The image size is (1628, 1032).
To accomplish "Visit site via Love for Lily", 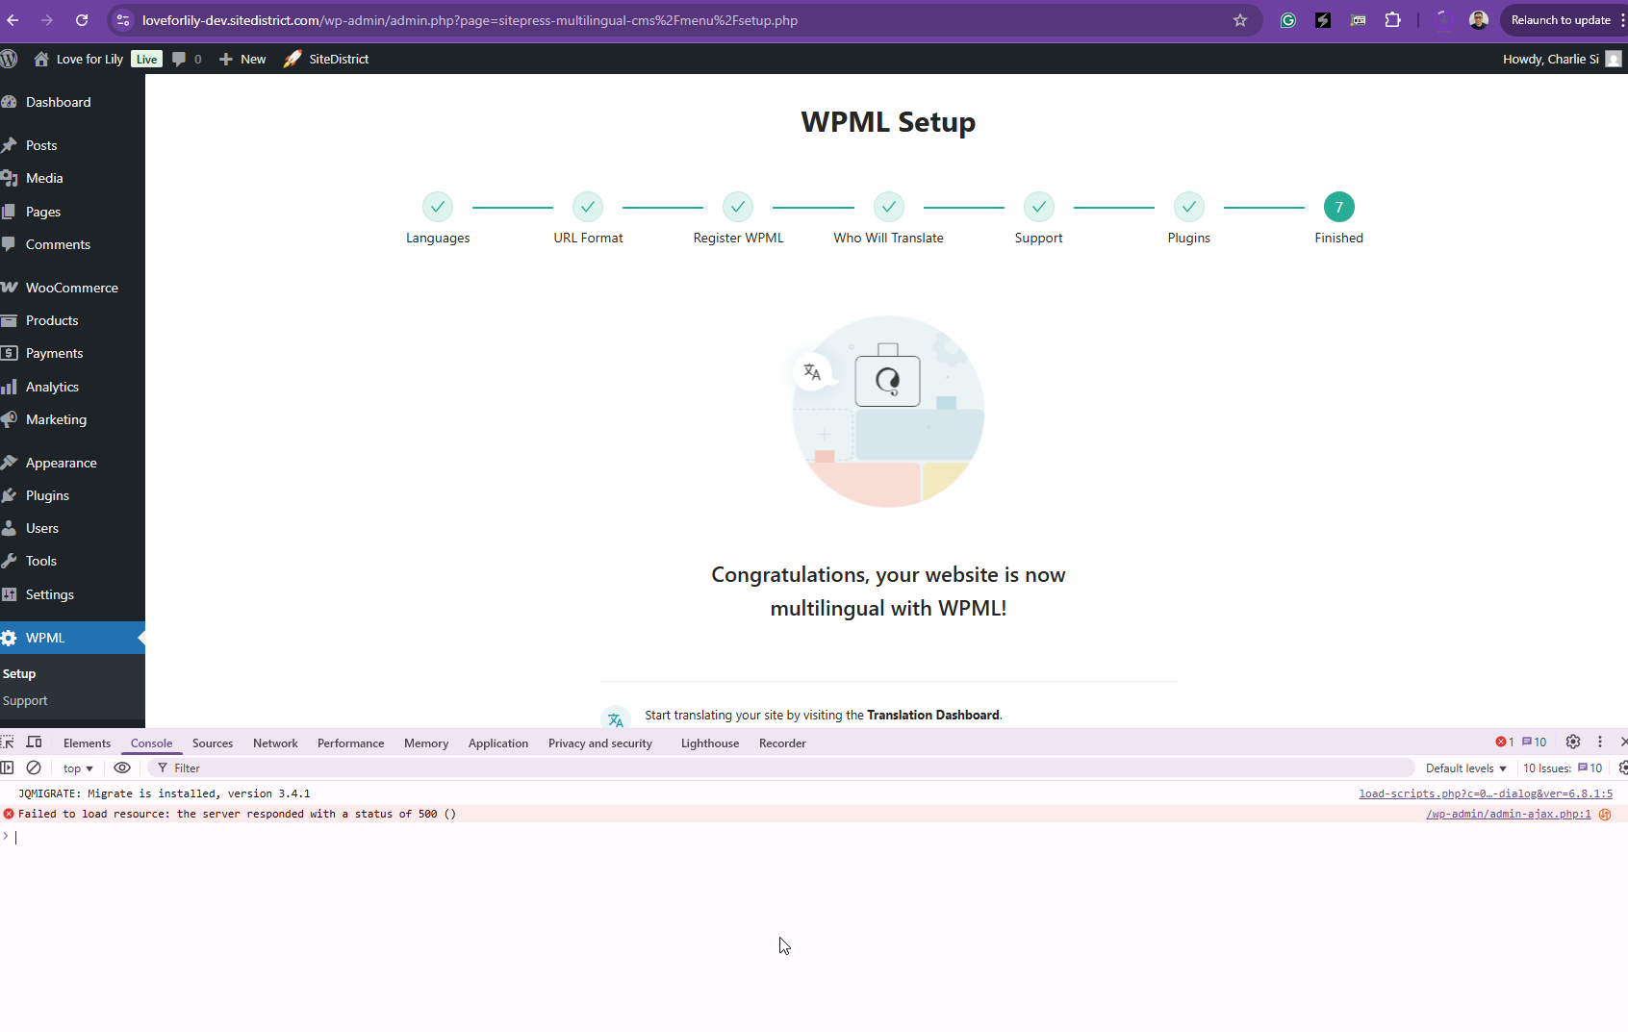I will point(79,59).
